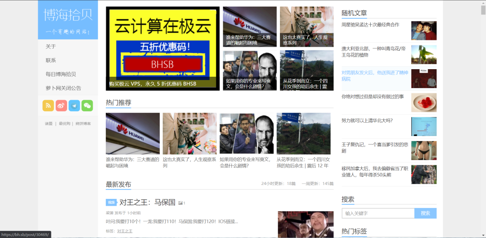Image resolution: width=486 pixels, height=238 pixels.
Task: Click the 24小时更新:18篇 stat
Action: (x=279, y=184)
